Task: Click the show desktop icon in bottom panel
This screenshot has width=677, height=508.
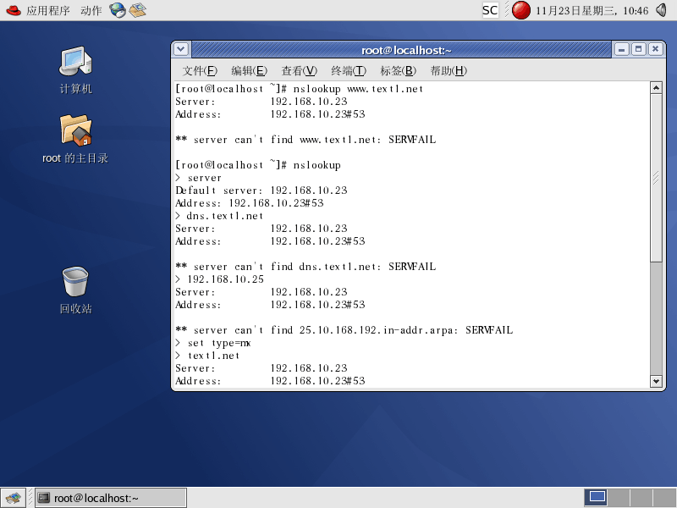Action: pyautogui.click(x=13, y=498)
